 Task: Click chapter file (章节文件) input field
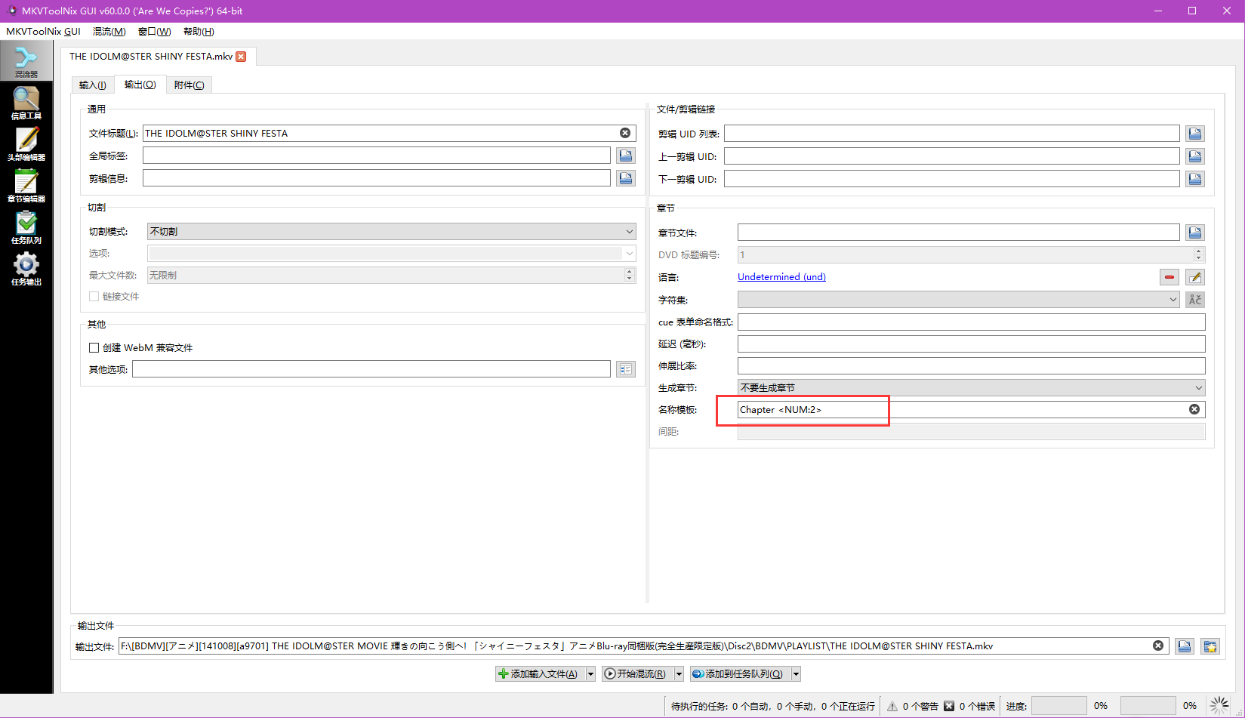(x=959, y=233)
